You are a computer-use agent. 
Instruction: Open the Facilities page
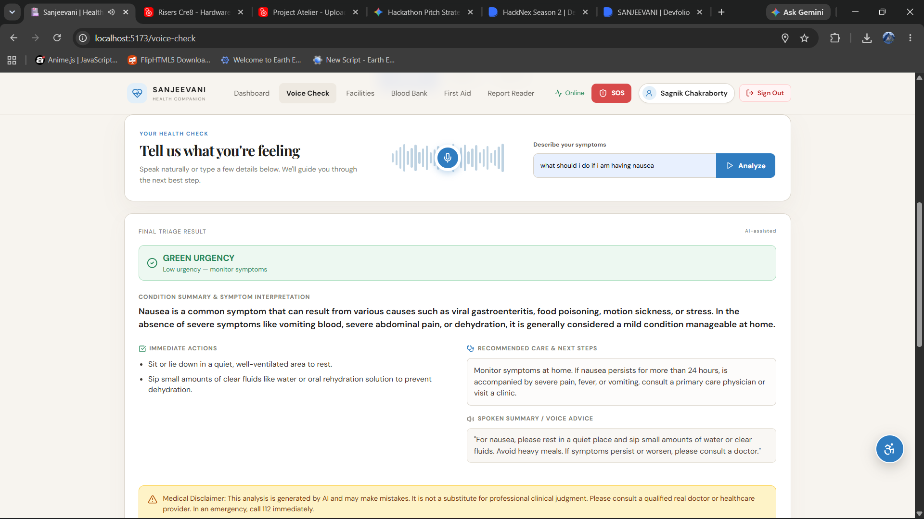coord(360,93)
